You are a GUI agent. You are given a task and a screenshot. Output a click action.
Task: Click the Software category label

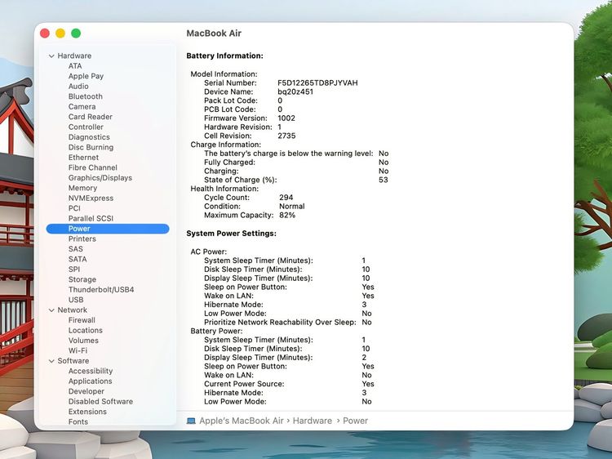pos(73,360)
